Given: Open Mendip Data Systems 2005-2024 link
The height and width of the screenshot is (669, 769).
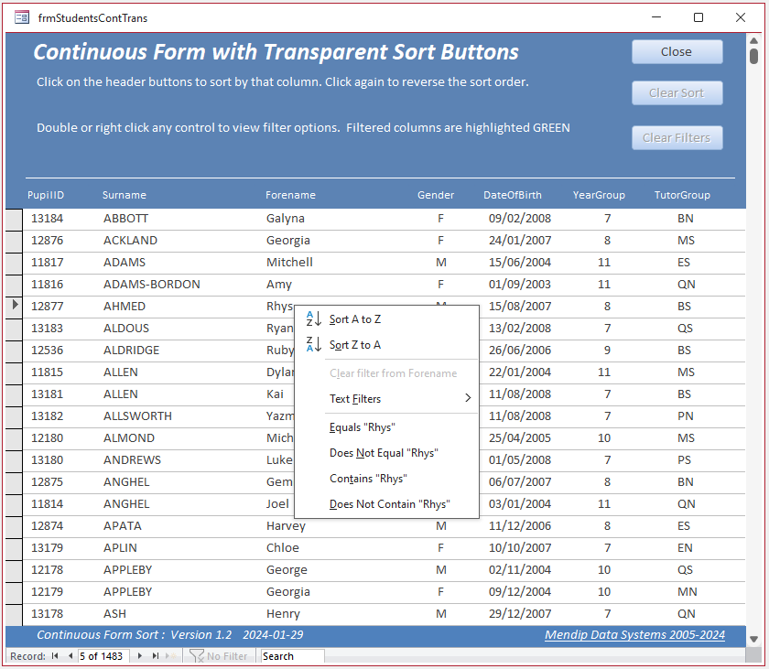Looking at the screenshot, I should pos(634,635).
